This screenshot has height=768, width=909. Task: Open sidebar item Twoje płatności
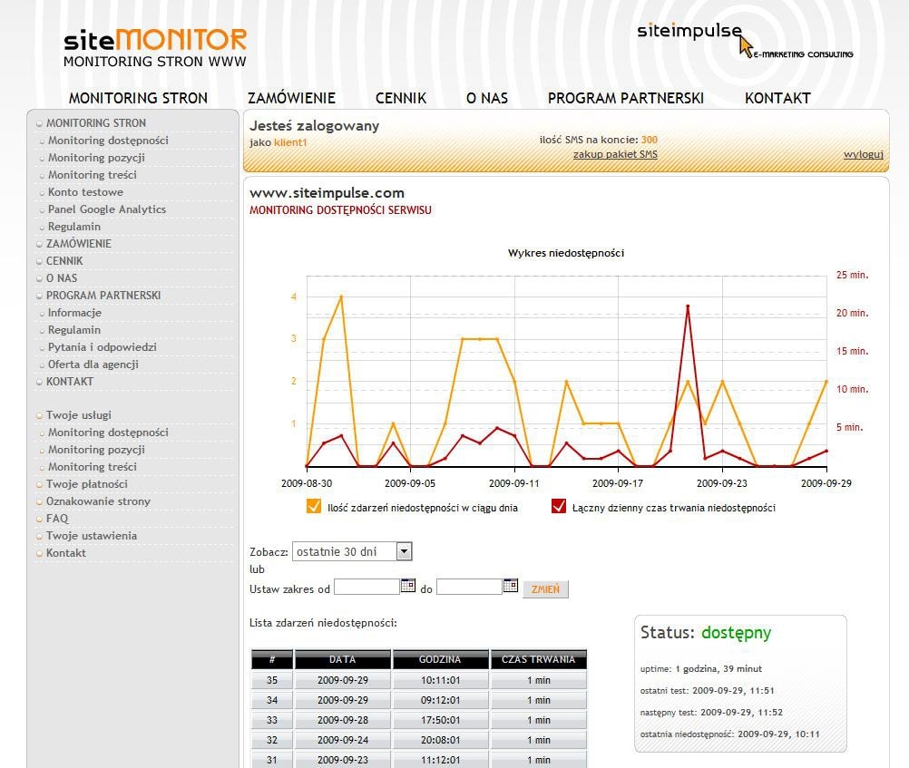(87, 484)
